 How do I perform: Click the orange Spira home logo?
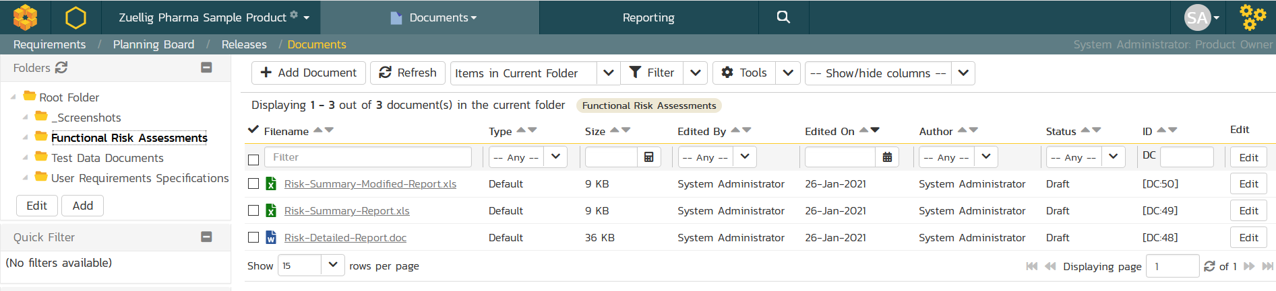pyautogui.click(x=26, y=17)
